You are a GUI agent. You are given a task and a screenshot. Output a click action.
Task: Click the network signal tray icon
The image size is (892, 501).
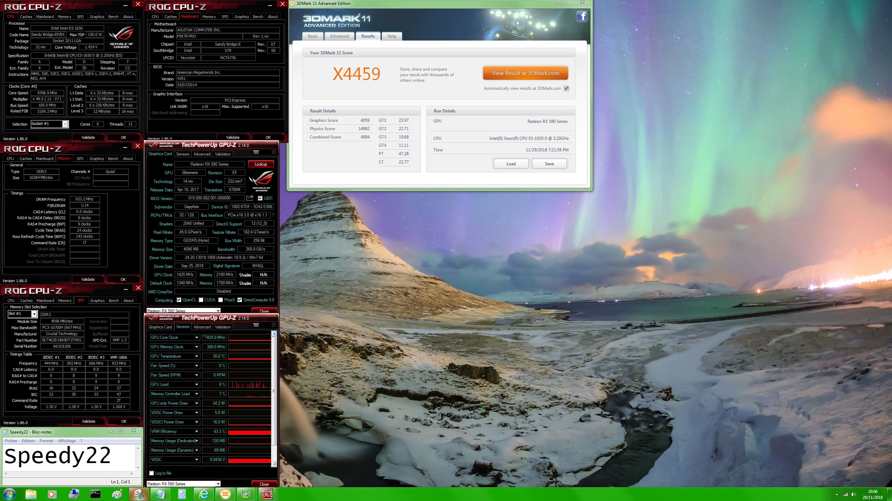pos(845,494)
